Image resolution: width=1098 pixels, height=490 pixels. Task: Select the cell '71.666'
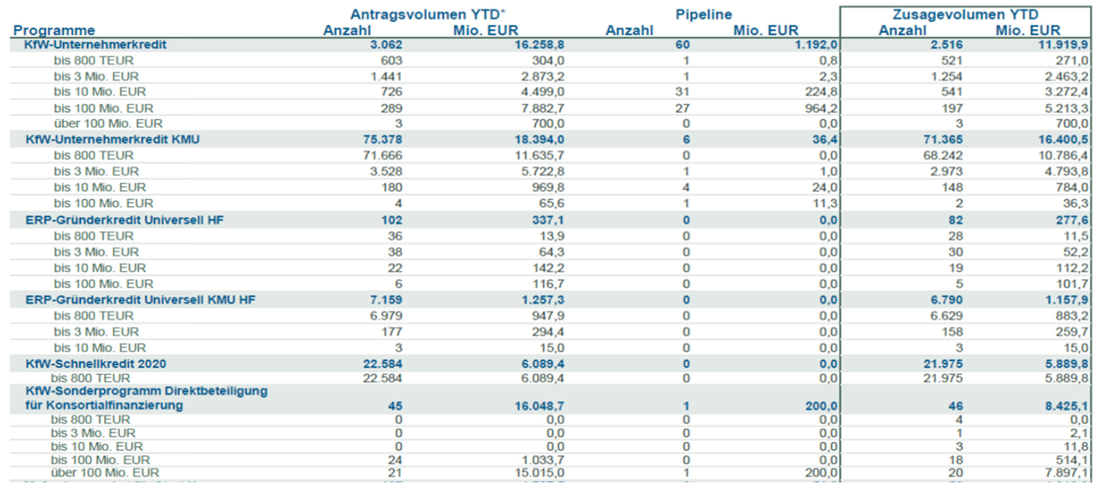click(x=383, y=156)
